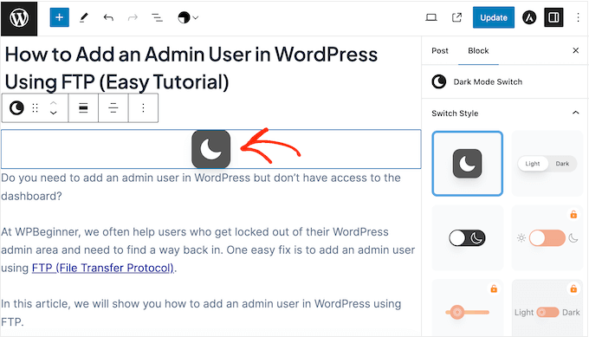Open the document overview list view
The height and width of the screenshot is (337, 589).
coord(157,17)
